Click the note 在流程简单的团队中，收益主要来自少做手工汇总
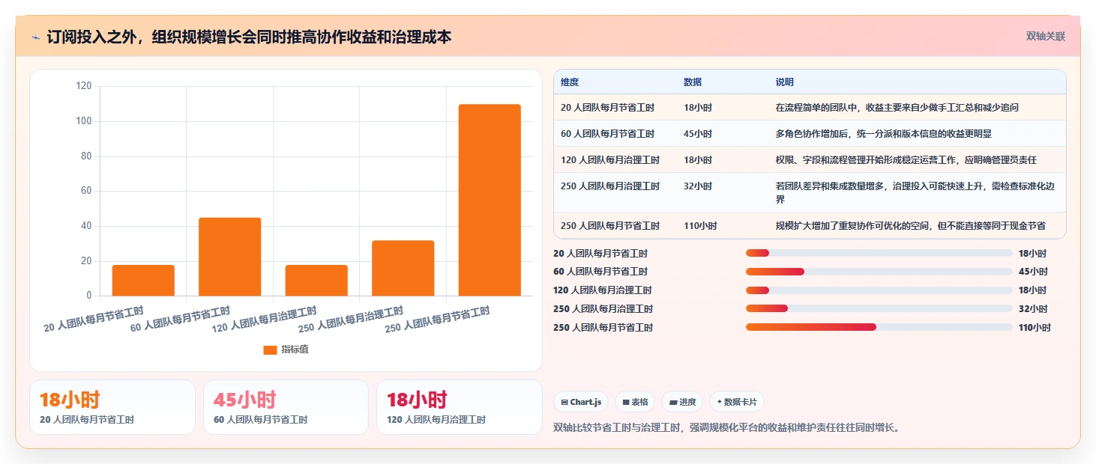The image size is (1096, 464). pyautogui.click(x=897, y=108)
